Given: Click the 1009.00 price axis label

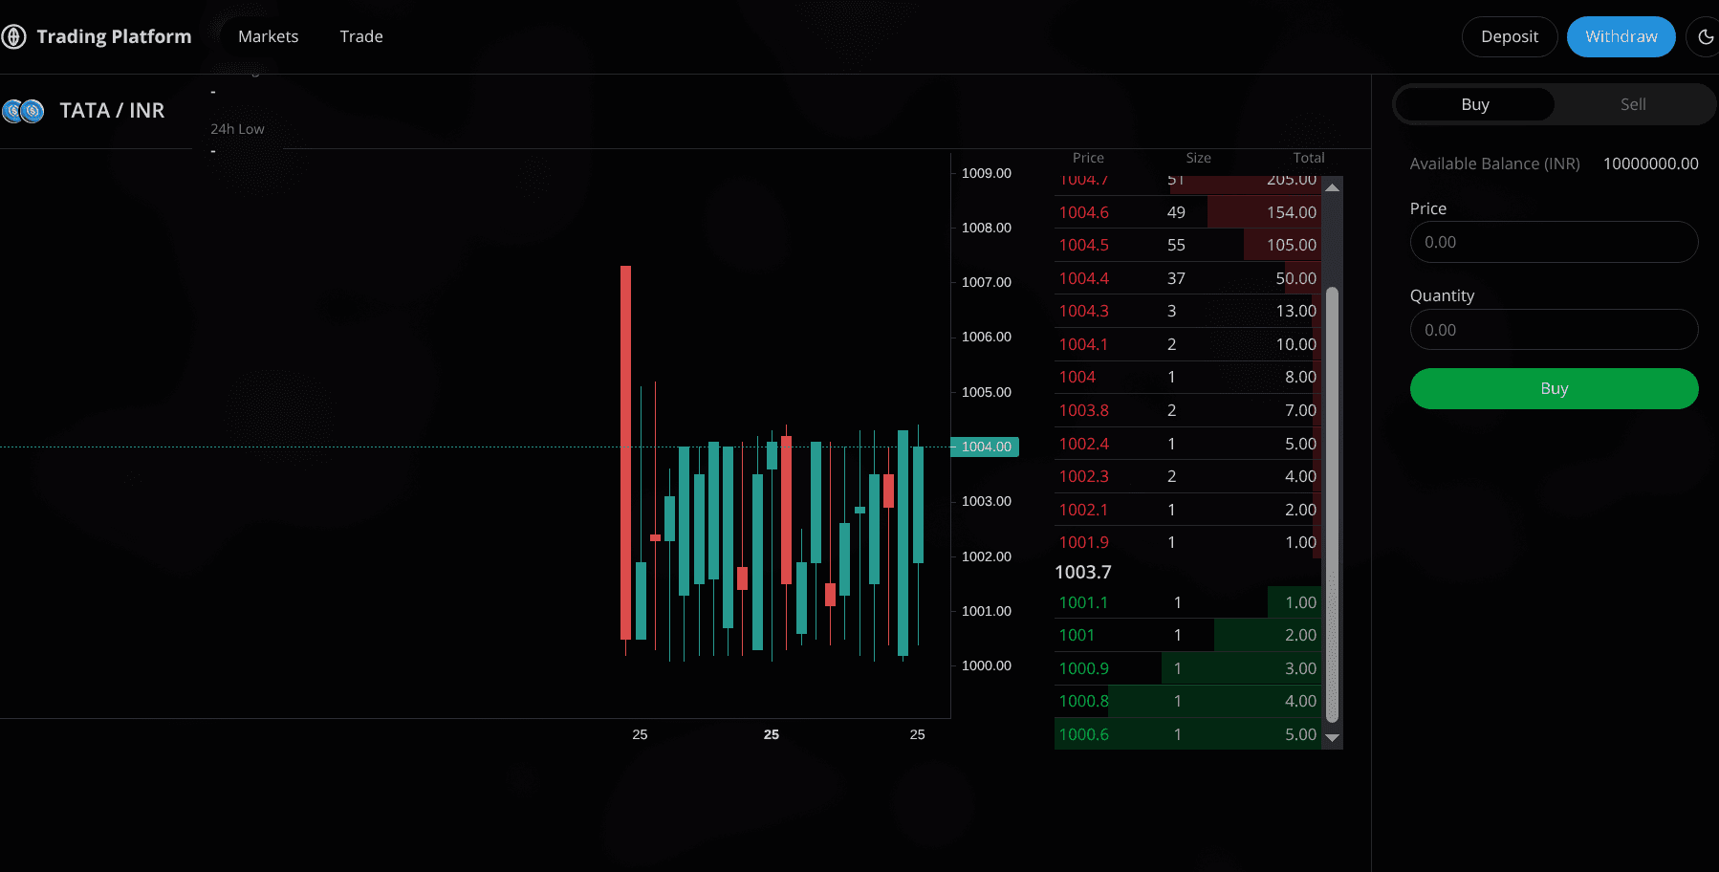Looking at the screenshot, I should coord(987,173).
